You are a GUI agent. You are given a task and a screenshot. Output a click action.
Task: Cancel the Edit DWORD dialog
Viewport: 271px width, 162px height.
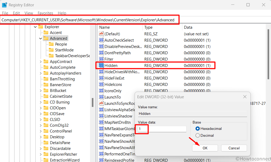[234, 148]
